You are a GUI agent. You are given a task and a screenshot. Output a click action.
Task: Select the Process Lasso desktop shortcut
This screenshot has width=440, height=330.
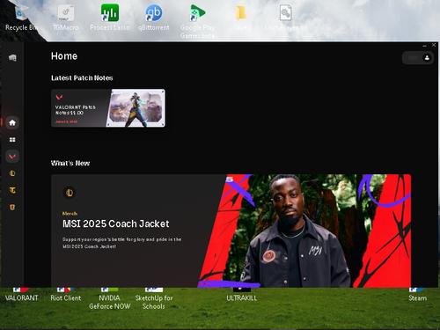pos(110,18)
